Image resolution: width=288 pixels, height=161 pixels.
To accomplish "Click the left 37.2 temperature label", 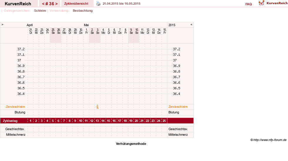I will [x=21, y=49].
